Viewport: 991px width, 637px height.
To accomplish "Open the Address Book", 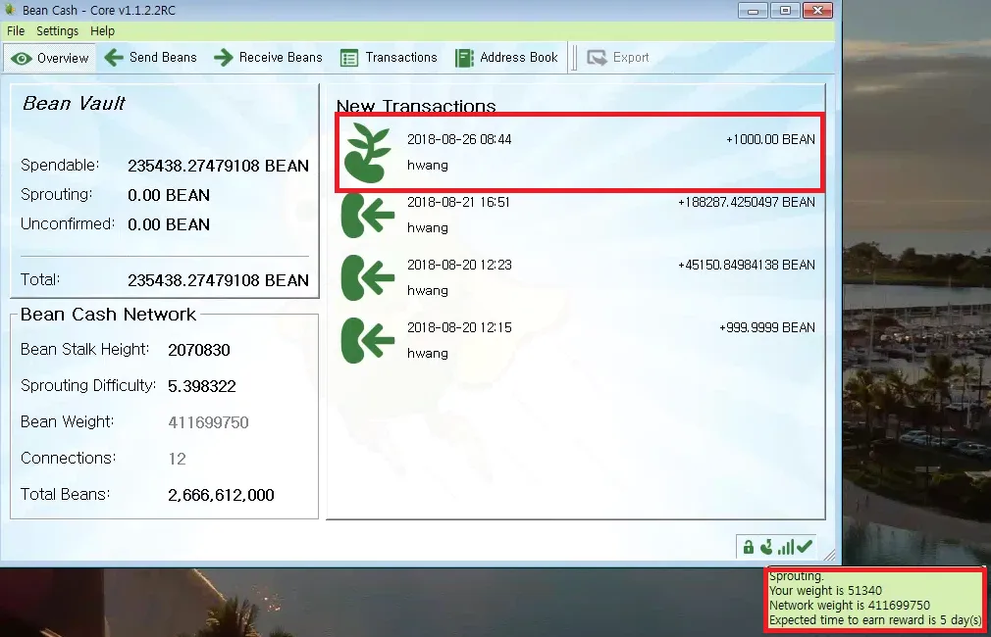I will click(507, 58).
